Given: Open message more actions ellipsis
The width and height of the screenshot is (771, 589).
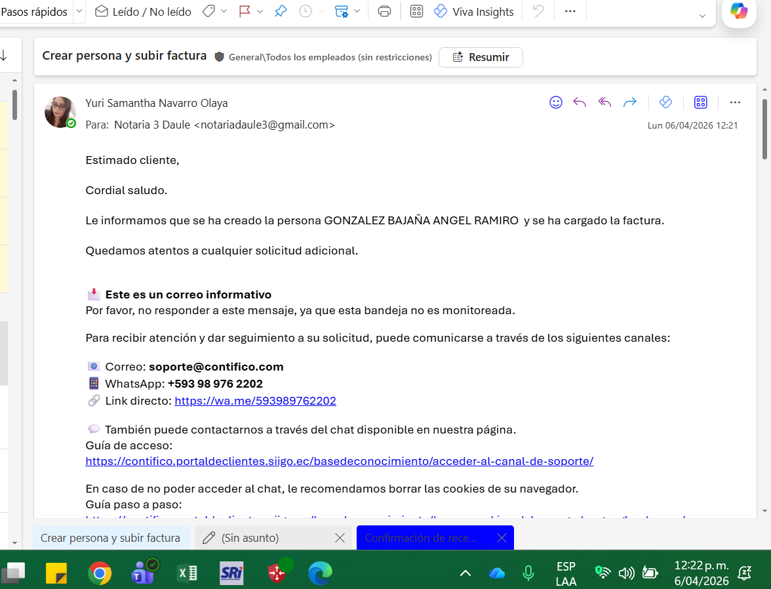Looking at the screenshot, I should point(735,102).
